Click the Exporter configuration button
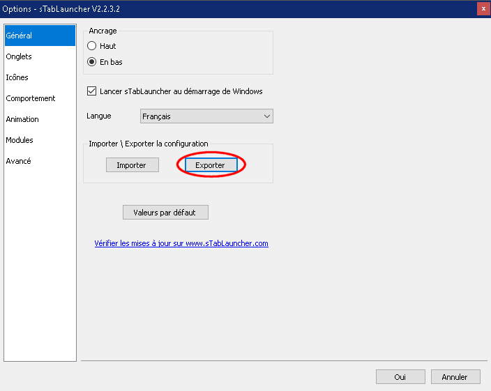491x391 pixels. click(211, 165)
